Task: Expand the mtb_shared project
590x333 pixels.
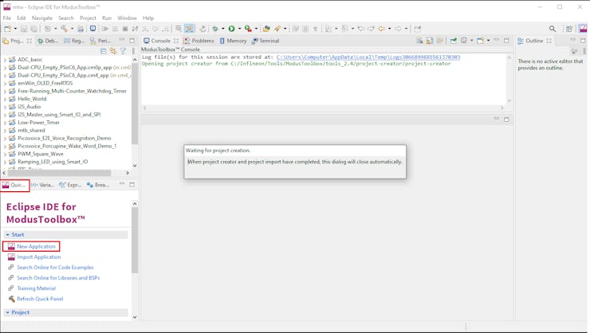Action: tap(5, 131)
